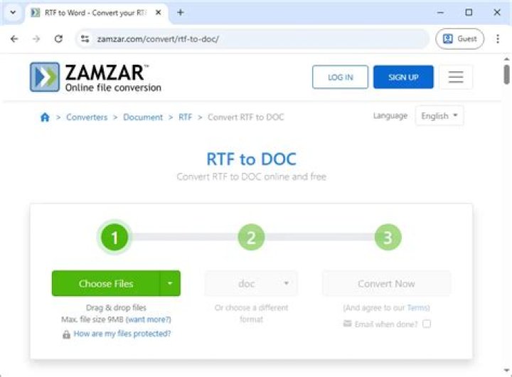This screenshot has height=377, width=512.
Task: Open site information icon in address bar
Action: point(85,39)
